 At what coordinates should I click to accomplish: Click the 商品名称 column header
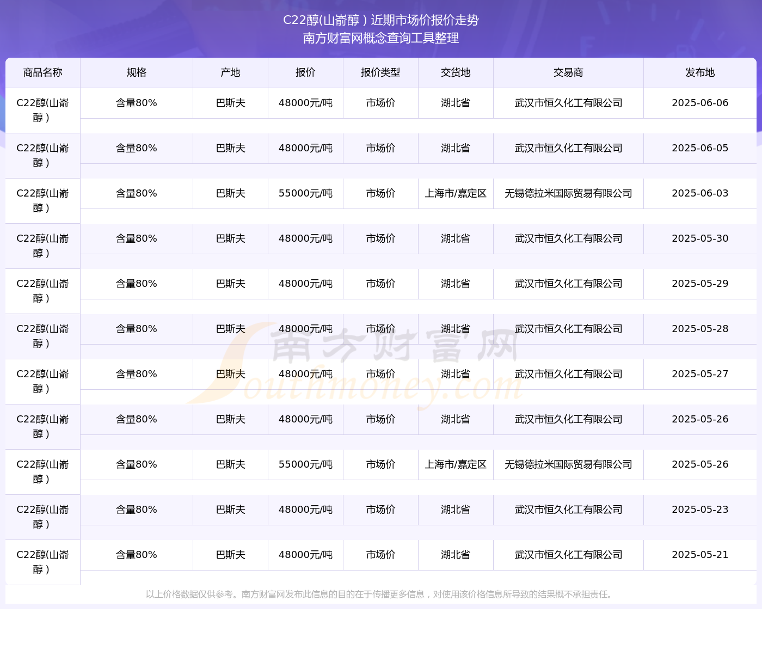(43, 72)
